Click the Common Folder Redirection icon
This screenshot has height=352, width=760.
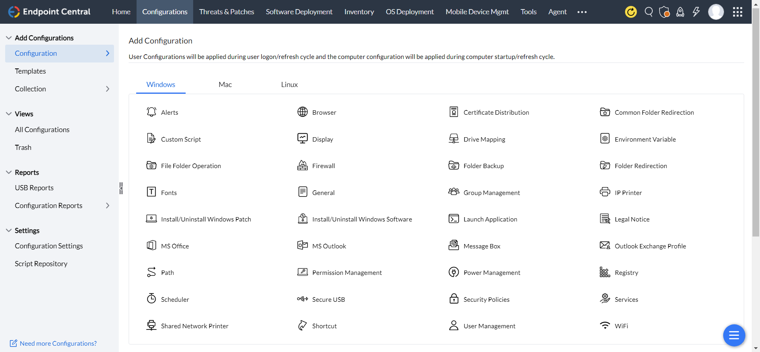(605, 112)
